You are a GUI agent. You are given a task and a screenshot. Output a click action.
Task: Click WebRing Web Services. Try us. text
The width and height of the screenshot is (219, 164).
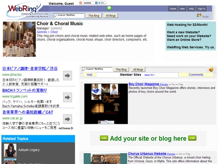click(191, 47)
